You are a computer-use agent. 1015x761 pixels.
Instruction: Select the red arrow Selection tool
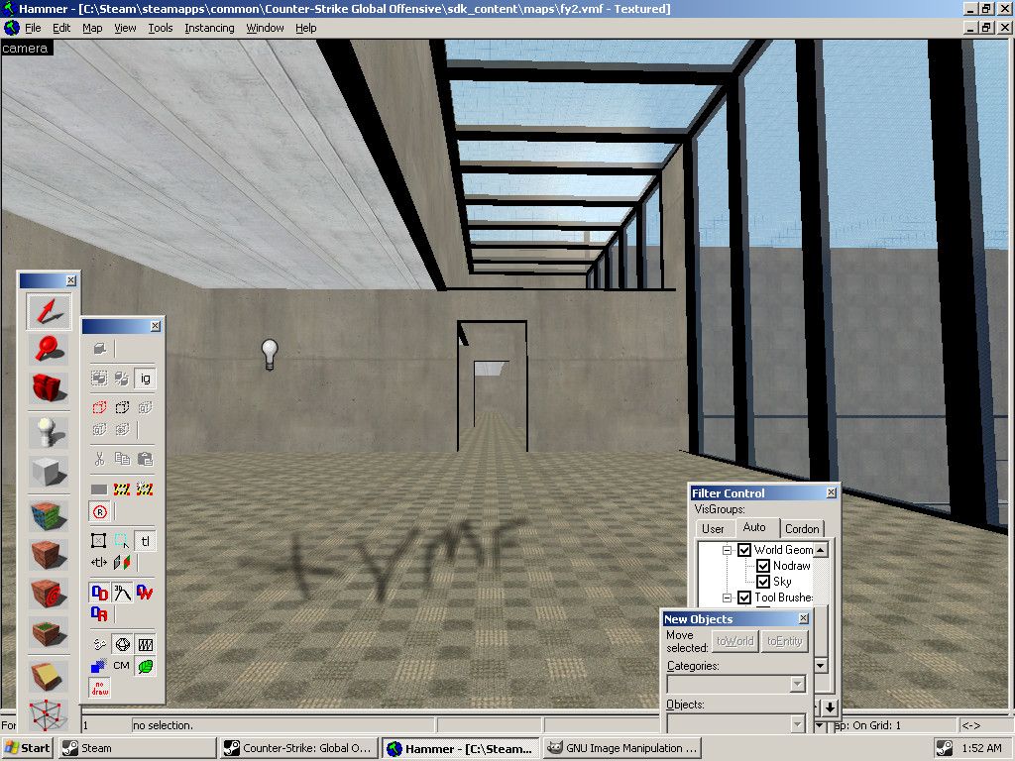click(49, 311)
